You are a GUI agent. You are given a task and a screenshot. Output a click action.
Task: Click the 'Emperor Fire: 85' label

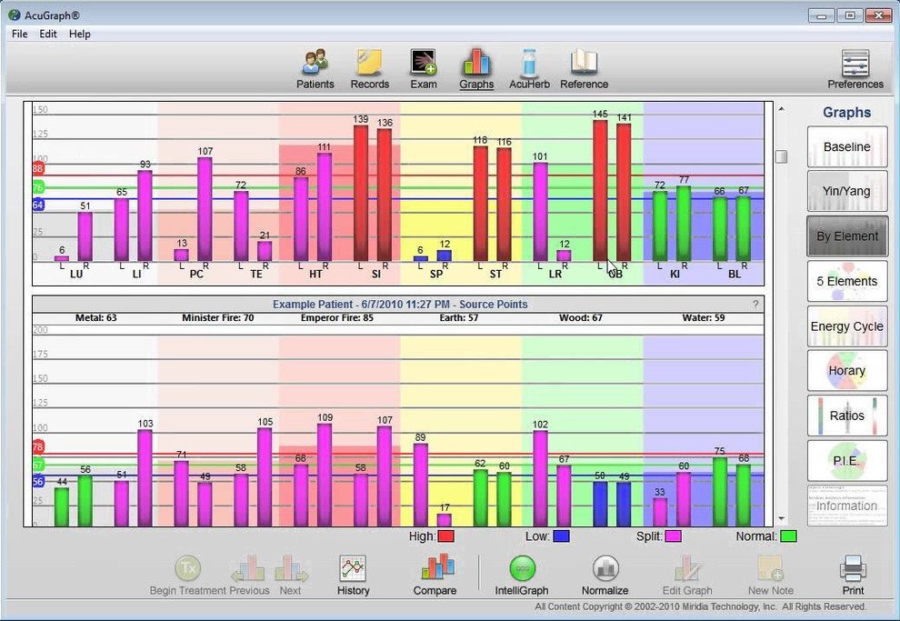point(337,318)
